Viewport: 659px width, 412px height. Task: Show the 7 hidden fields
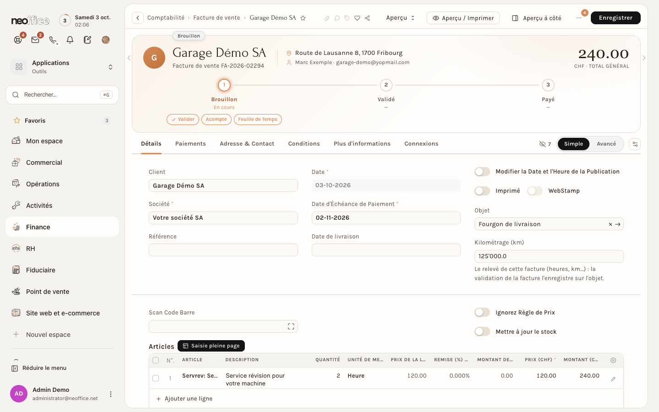coord(545,144)
